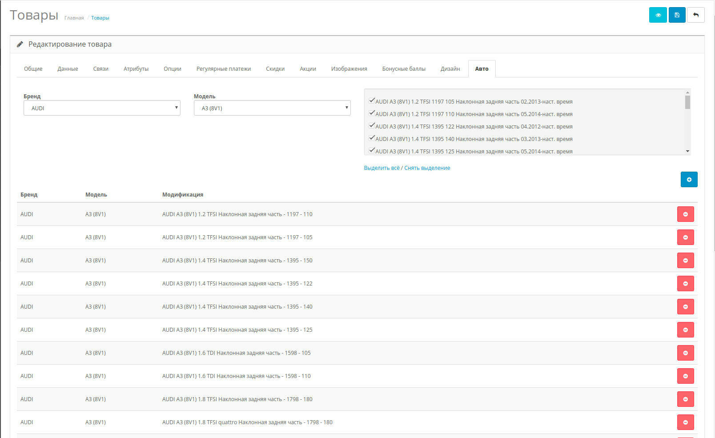Screen dimensions: 715x438
Task: Click the Выделить всё link
Action: [x=382, y=168]
